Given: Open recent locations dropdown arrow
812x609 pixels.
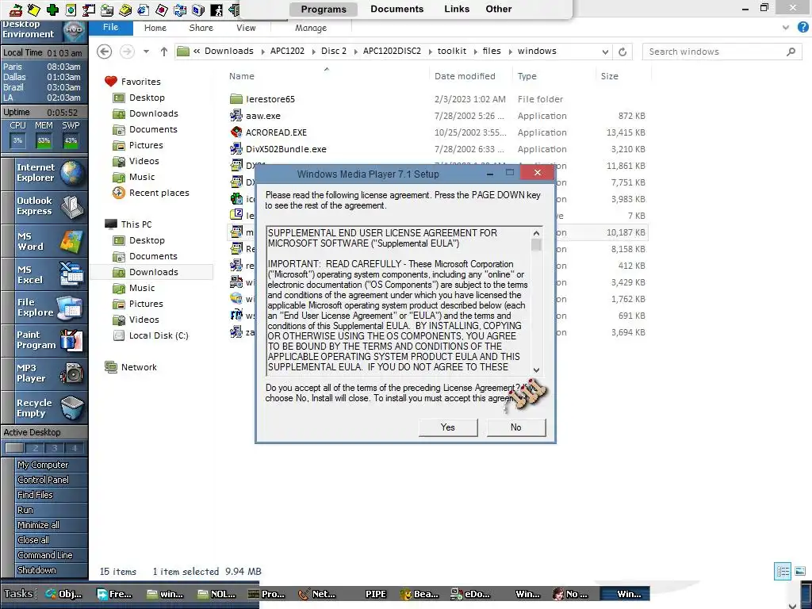Looking at the screenshot, I should 146,52.
